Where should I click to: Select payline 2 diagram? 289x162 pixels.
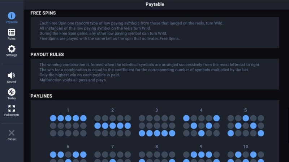[x=112, y=126]
